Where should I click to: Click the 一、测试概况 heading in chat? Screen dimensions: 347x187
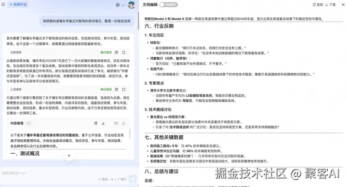click(25, 154)
